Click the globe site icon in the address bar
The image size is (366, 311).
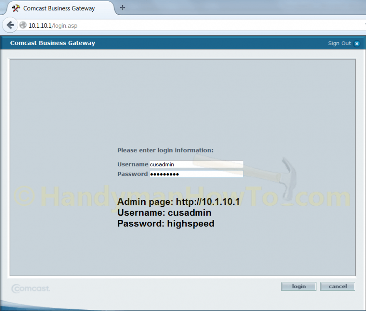point(23,25)
